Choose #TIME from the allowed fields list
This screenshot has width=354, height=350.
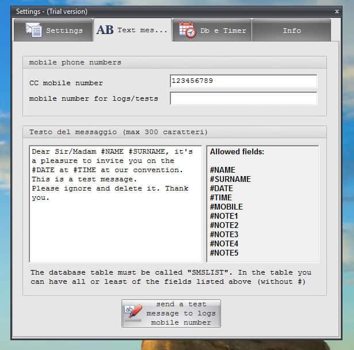tap(221, 197)
